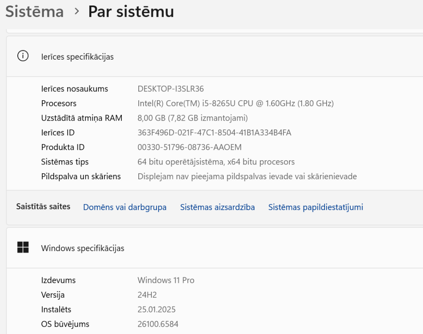Click the Par sistēmu page title
Screen dimensions: 423x334
(x=131, y=11)
